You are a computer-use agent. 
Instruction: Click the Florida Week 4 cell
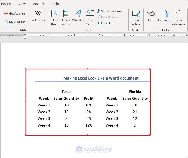[112, 125]
